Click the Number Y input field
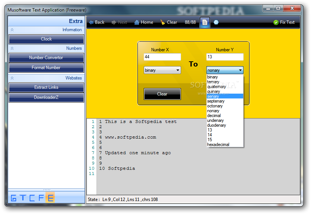The height and width of the screenshot is (214, 311). (x=225, y=57)
